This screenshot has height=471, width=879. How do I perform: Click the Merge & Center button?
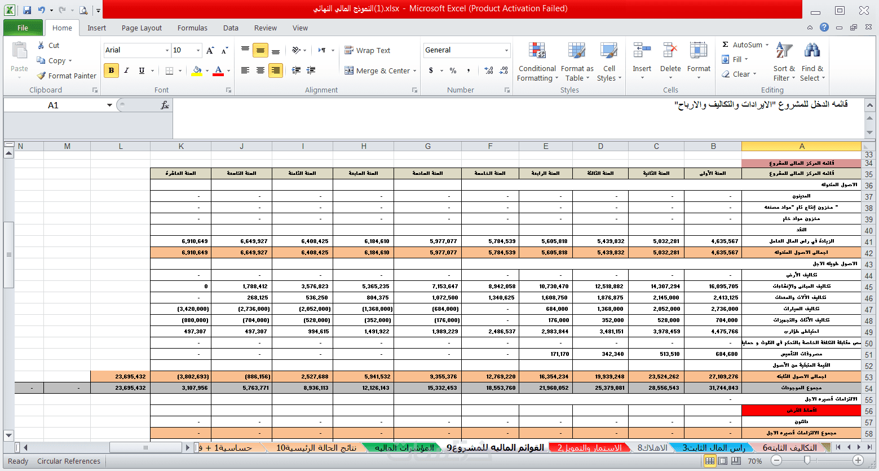pyautogui.click(x=381, y=71)
